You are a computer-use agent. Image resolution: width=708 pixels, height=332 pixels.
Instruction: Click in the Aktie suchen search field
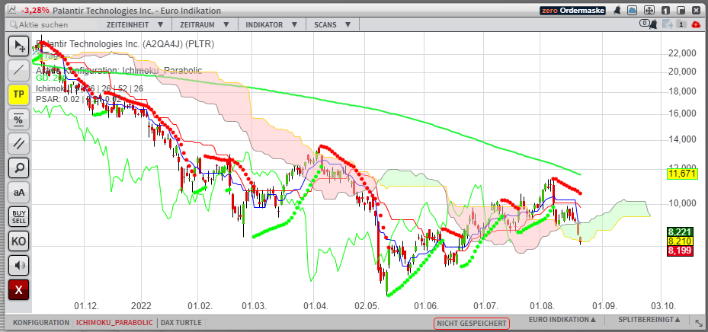click(x=52, y=25)
